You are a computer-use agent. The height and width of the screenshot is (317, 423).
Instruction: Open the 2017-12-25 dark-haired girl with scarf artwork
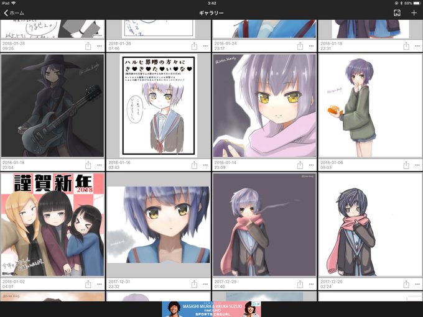tap(370, 224)
